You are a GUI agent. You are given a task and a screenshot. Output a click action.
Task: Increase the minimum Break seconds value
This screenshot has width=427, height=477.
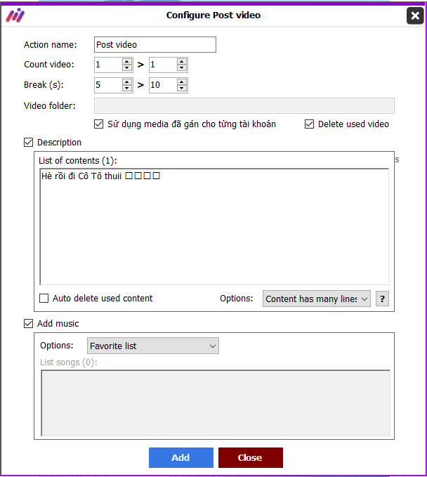pyautogui.click(x=127, y=81)
